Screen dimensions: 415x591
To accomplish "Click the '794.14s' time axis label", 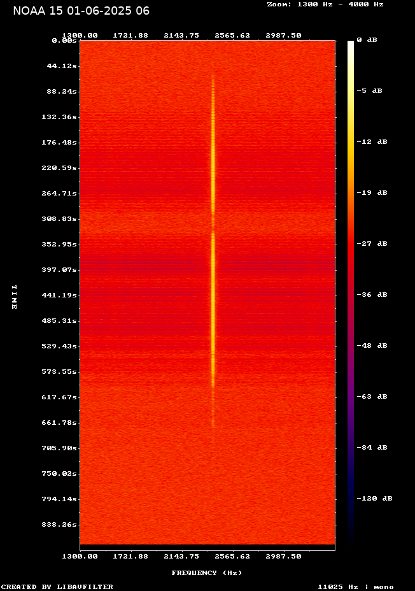I will pyautogui.click(x=59, y=499).
